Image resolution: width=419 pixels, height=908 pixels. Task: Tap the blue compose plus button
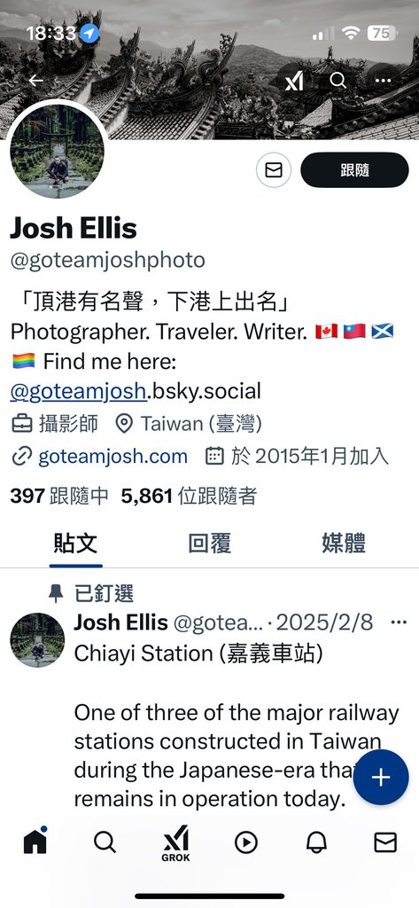coord(381,778)
